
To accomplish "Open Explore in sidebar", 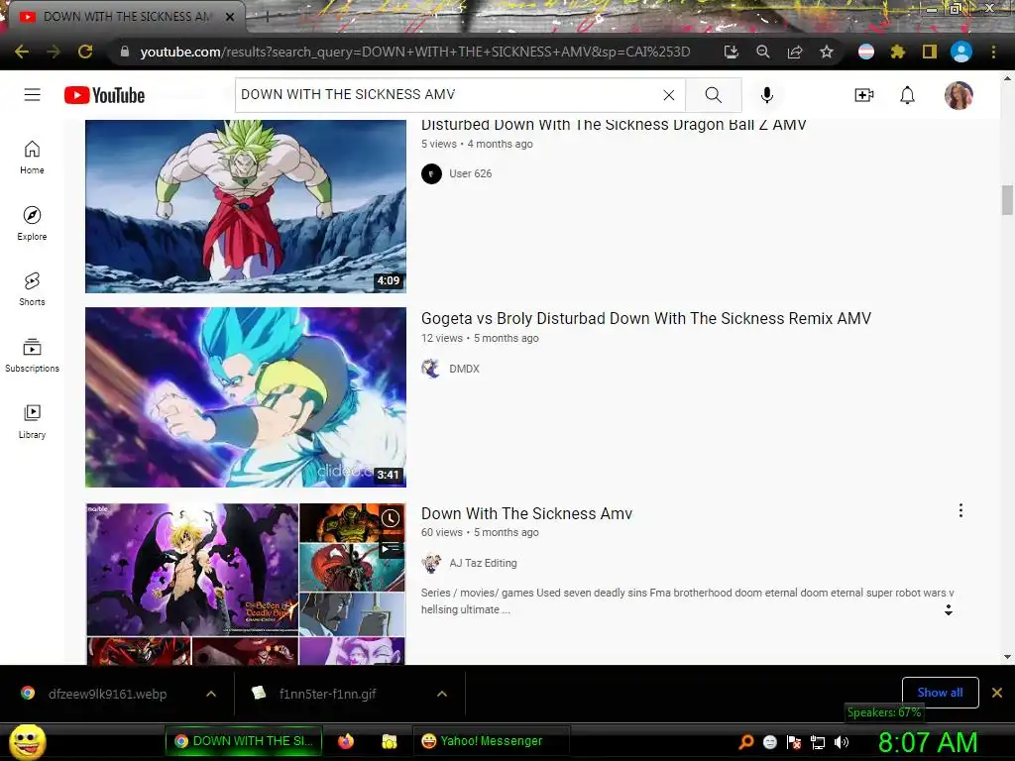I will [32, 223].
